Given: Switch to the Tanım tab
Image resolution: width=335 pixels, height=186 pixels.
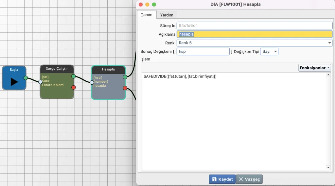Looking at the screenshot, I should (147, 15).
